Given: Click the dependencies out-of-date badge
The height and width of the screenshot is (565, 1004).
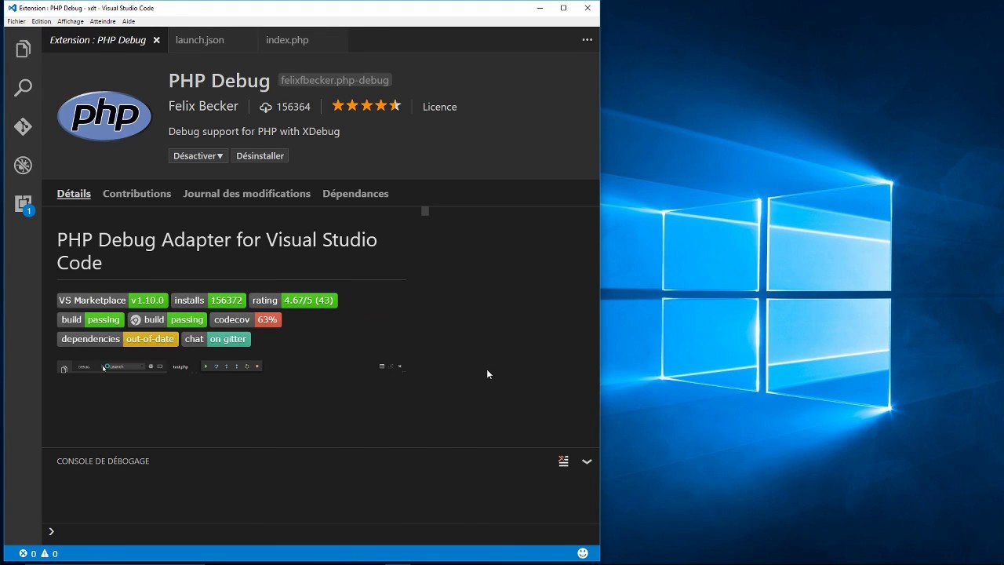Looking at the screenshot, I should pyautogui.click(x=118, y=339).
